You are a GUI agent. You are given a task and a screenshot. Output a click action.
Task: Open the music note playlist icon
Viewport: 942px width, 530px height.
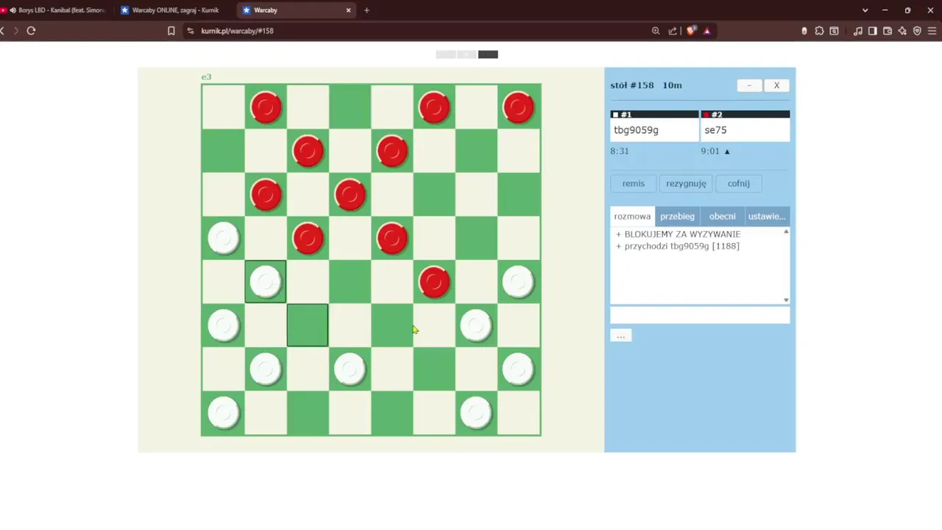pos(858,31)
